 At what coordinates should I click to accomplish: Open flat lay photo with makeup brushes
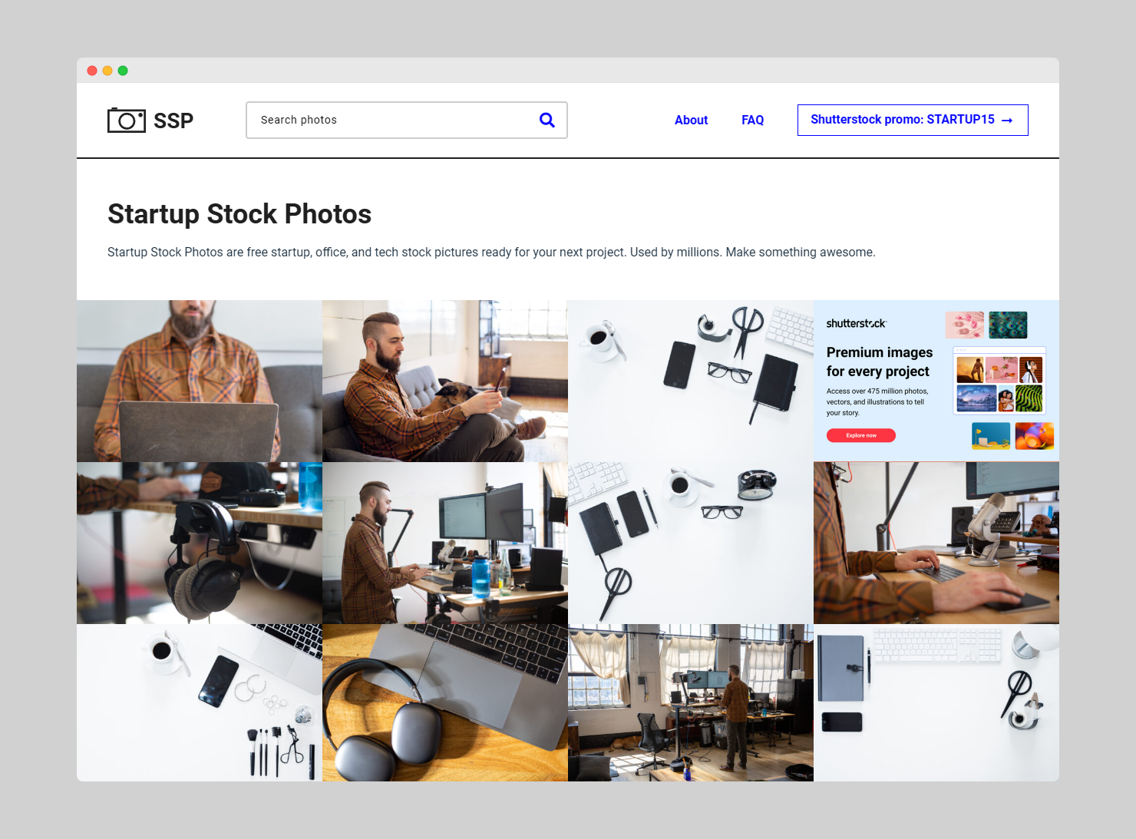(200, 702)
